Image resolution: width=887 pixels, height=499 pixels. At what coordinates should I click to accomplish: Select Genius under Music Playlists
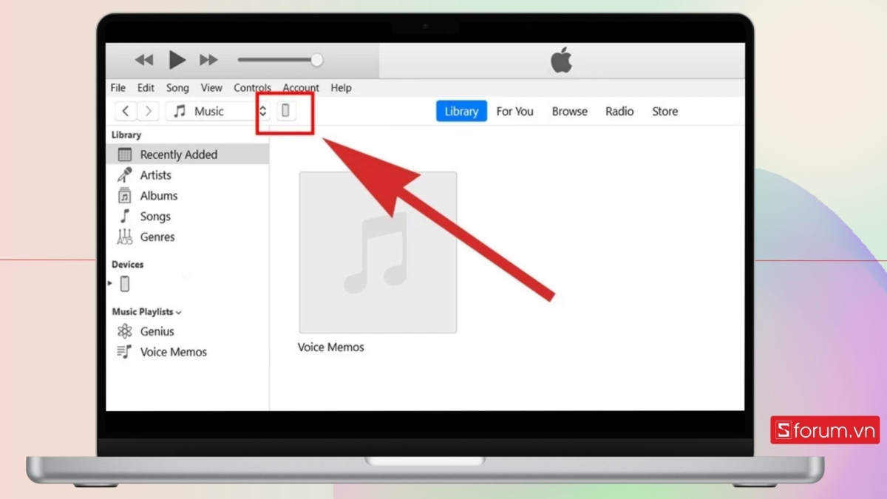point(158,331)
